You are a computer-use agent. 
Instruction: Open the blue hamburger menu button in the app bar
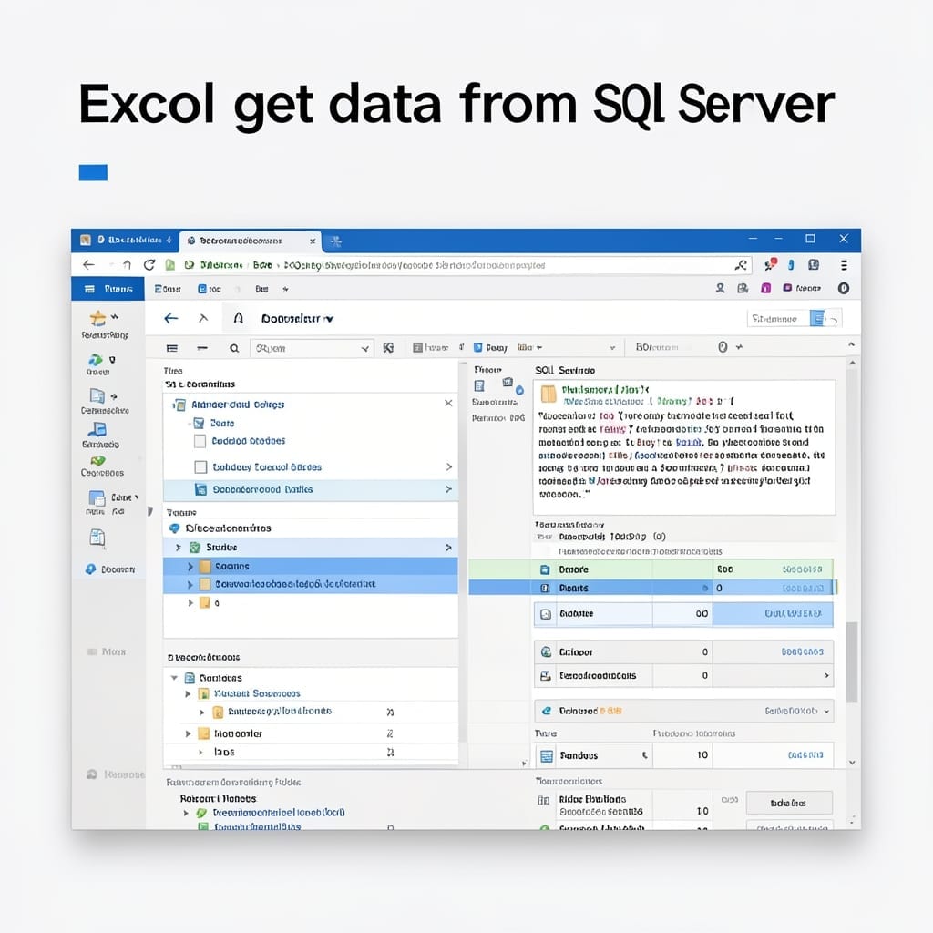click(108, 289)
